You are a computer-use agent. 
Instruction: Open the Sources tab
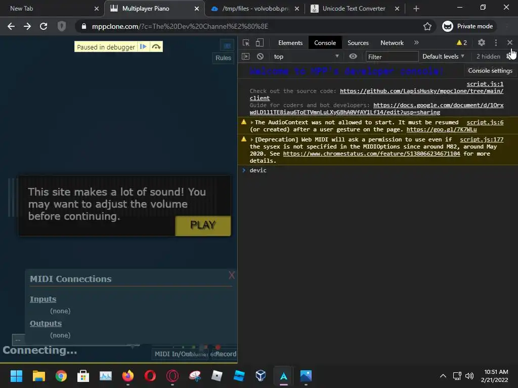tap(358, 42)
